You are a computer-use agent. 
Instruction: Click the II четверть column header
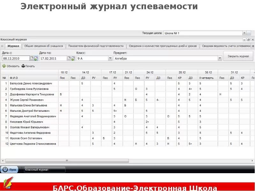[x=208, y=78]
